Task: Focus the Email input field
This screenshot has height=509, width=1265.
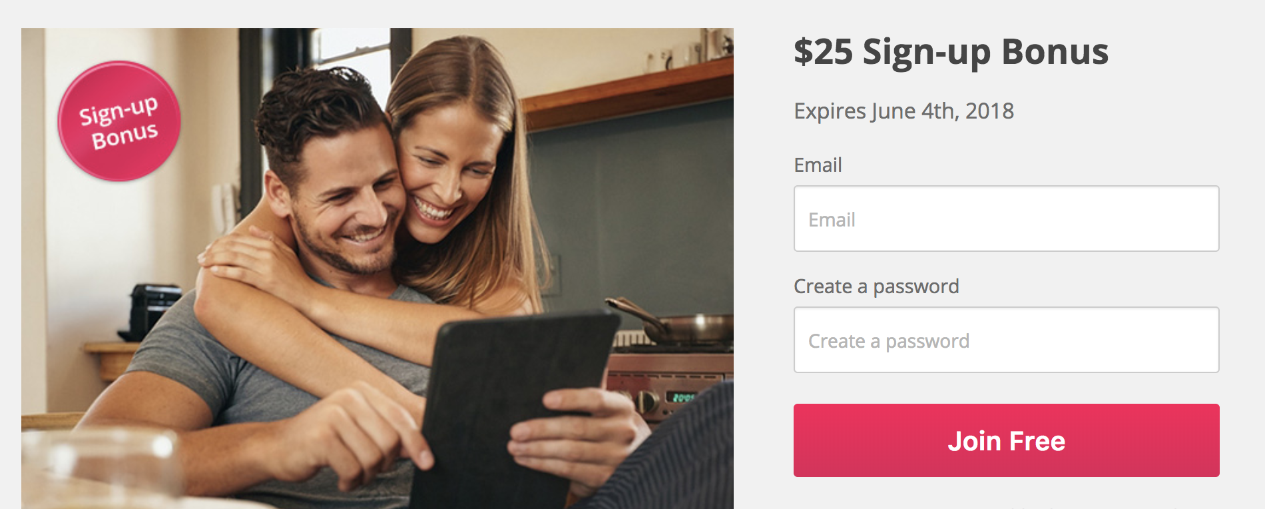Action: pos(1006,219)
